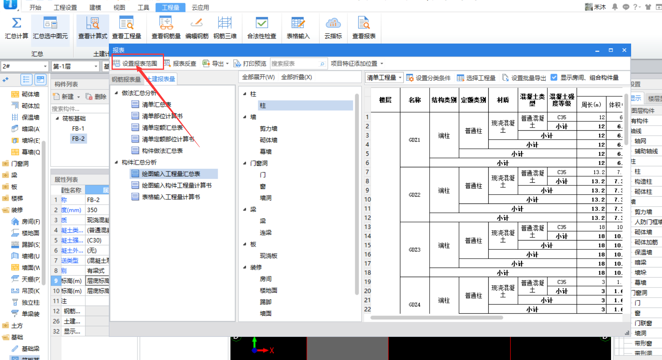Select 表格输入工程量计算书 report
662x360 pixels.
click(x=171, y=197)
